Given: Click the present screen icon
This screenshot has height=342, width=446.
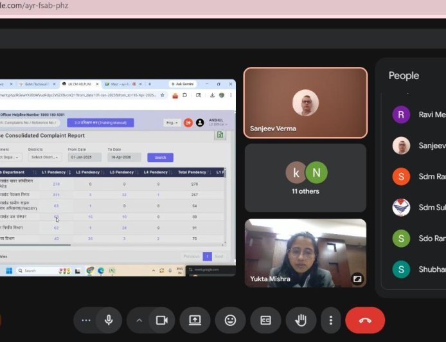Looking at the screenshot, I should (195, 320).
